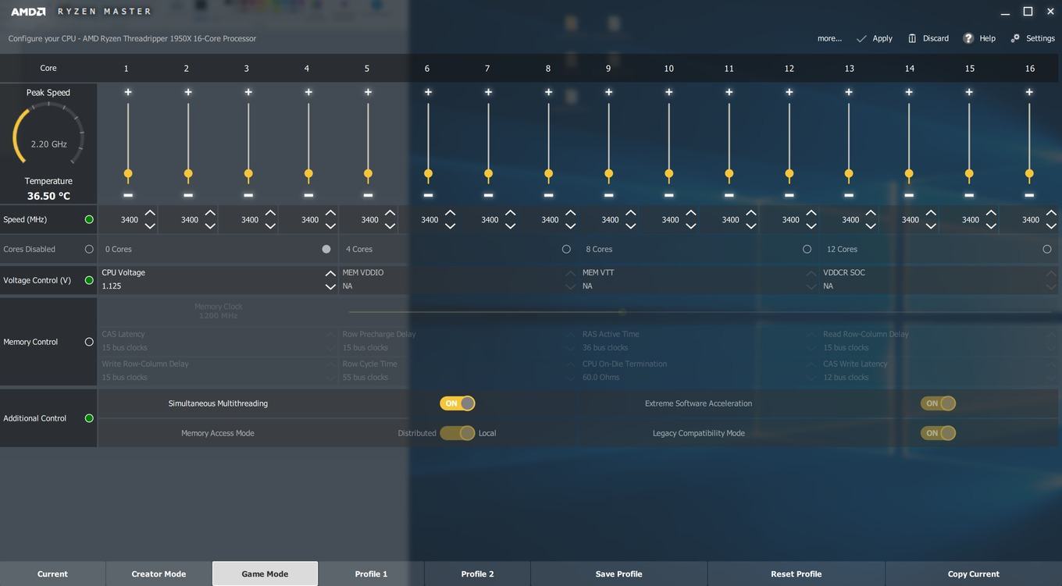Click the more... menu
This screenshot has height=586, width=1062.
829,38
